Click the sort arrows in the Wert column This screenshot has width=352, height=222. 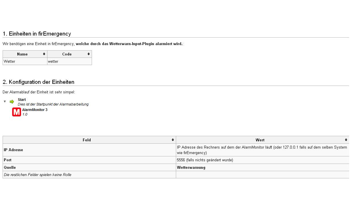click(x=346, y=140)
